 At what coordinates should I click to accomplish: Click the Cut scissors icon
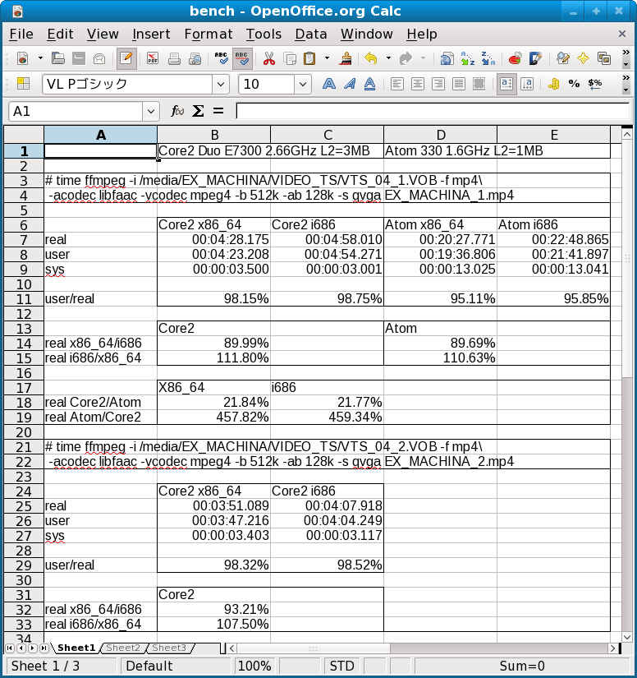click(x=268, y=58)
